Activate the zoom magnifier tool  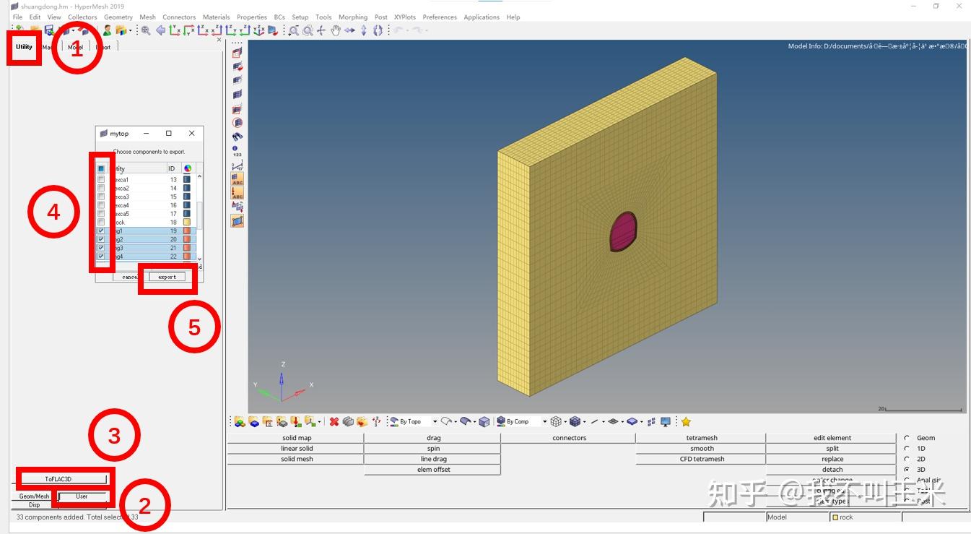pos(294,30)
